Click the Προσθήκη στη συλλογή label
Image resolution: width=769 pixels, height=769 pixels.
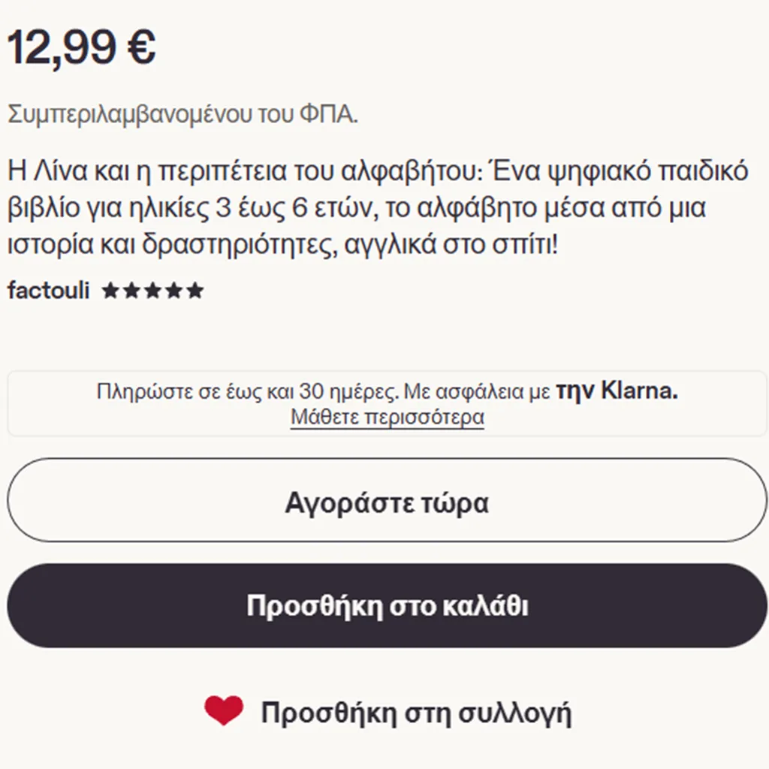click(x=416, y=713)
